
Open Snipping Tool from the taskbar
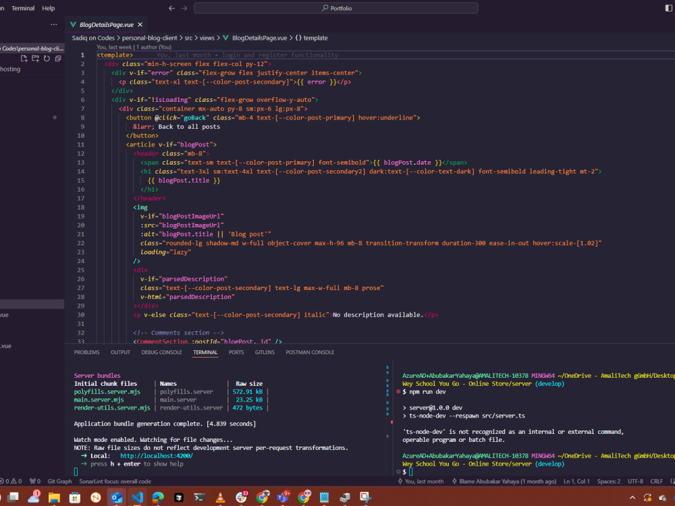point(365,498)
